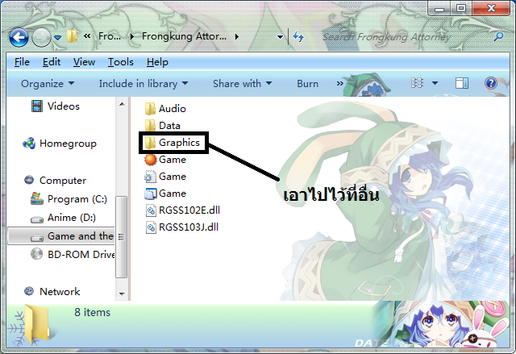Expand arrow after 'Fro...' breadcrumb

[x=132, y=36]
